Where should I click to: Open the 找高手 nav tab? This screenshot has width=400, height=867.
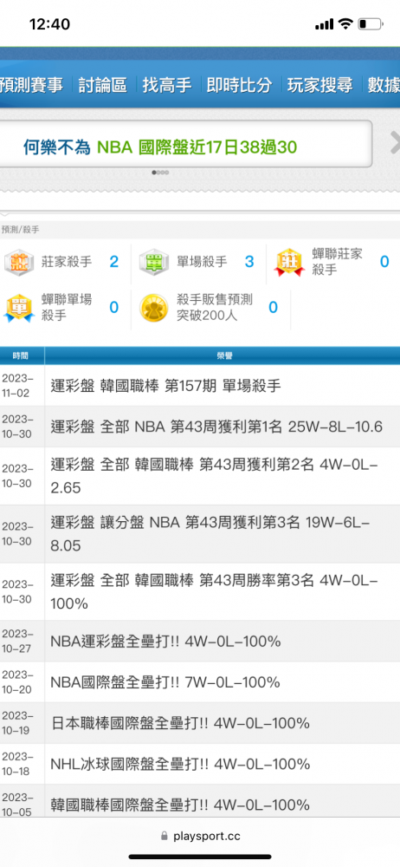167,85
